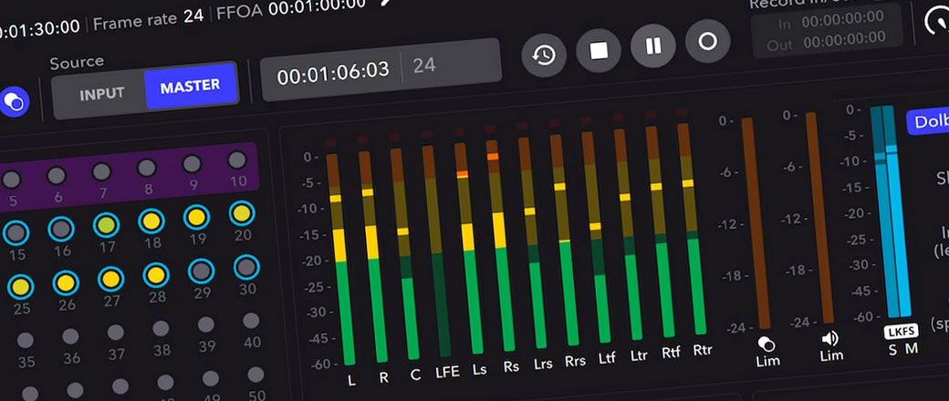Select object 16 indicator
This screenshot has width=949, height=401.
tap(61, 230)
